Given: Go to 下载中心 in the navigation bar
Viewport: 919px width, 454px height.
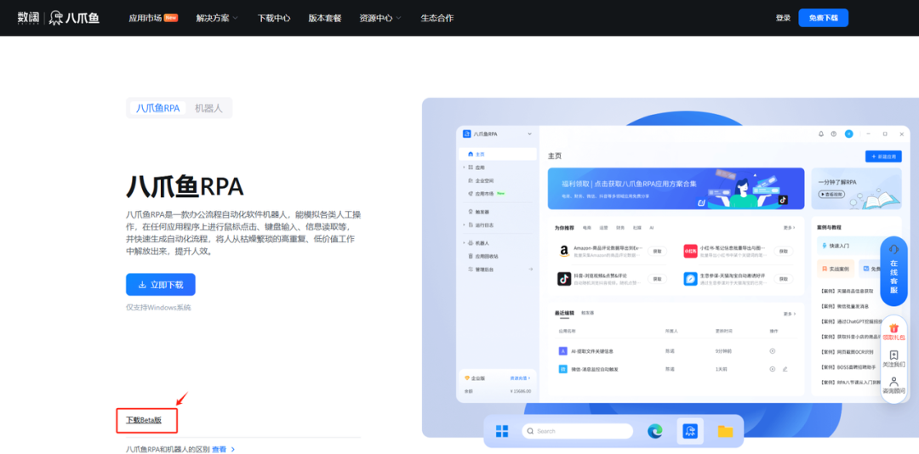Looking at the screenshot, I should pyautogui.click(x=274, y=18).
